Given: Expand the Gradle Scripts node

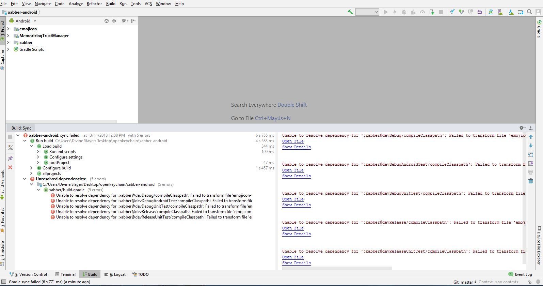Looking at the screenshot, I should [x=9, y=49].
